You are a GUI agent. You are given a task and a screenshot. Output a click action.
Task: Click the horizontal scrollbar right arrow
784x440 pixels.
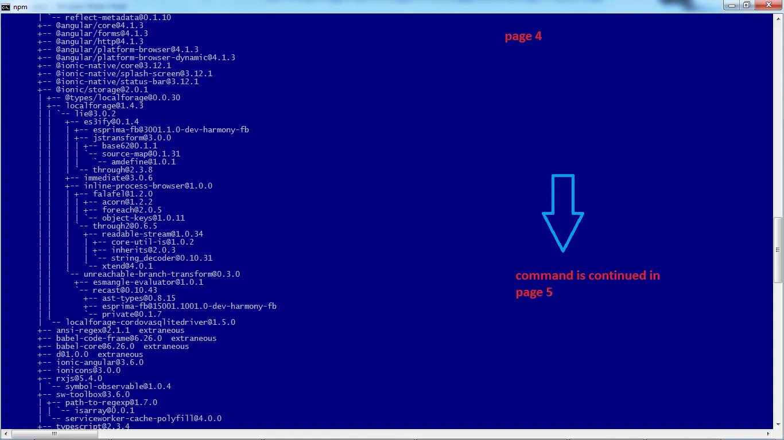(x=769, y=434)
